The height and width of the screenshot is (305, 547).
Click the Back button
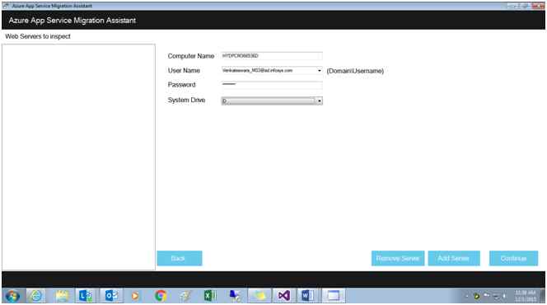tap(180, 258)
